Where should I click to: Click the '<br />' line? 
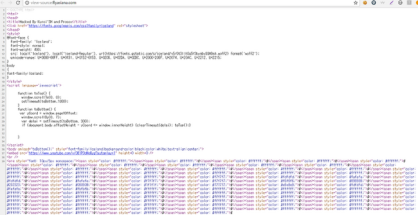tap(12, 157)
